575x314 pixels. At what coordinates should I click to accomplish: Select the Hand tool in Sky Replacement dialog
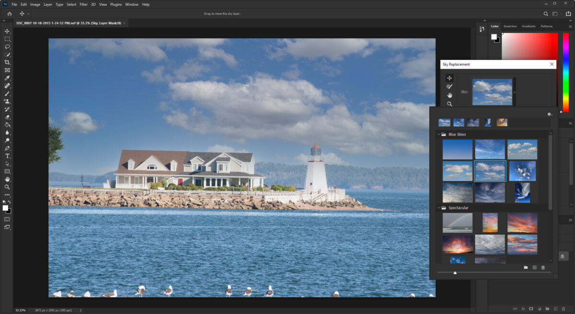point(449,95)
